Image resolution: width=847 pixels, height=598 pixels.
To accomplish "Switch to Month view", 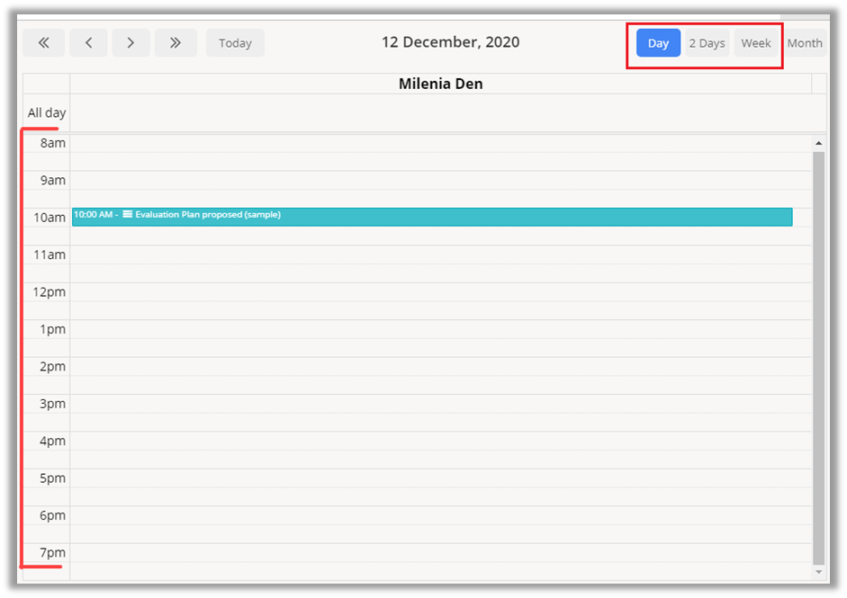I will pyautogui.click(x=805, y=43).
